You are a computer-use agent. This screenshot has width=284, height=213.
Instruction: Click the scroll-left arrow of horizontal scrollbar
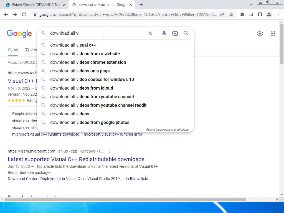click(2, 200)
